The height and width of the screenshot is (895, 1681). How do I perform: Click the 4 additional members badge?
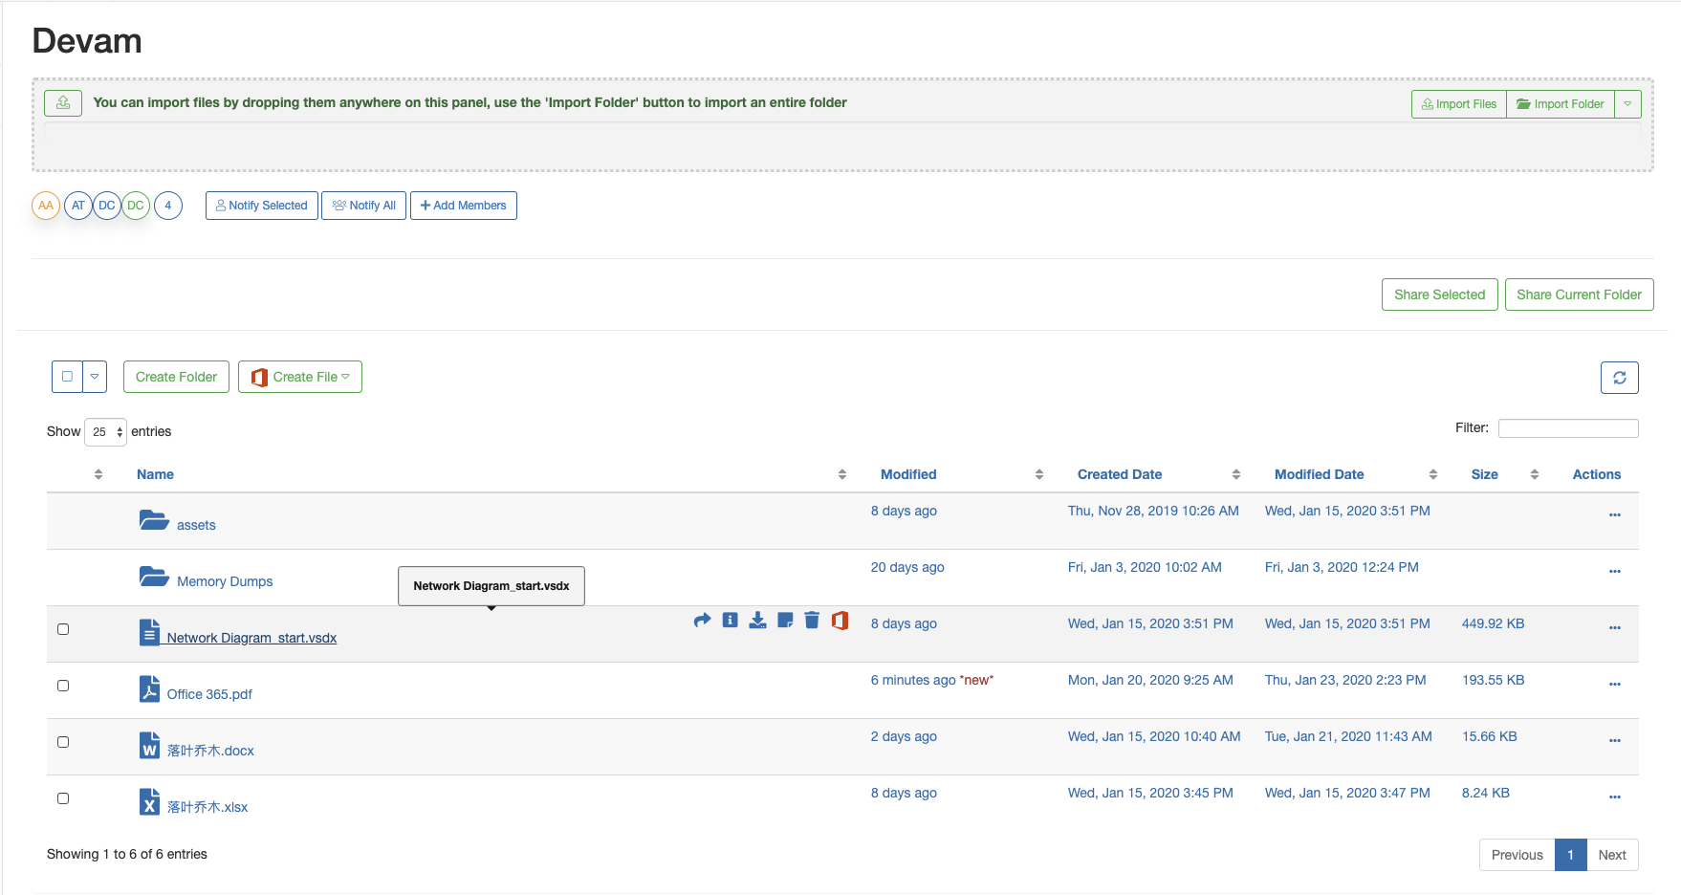168,206
